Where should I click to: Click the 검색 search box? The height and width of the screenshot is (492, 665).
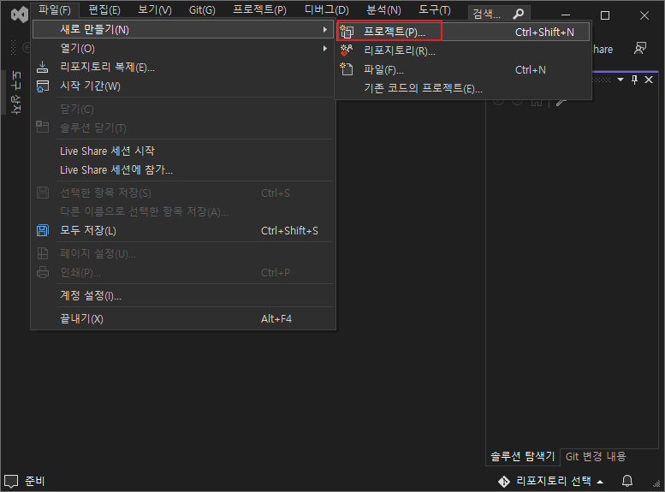pos(499,14)
